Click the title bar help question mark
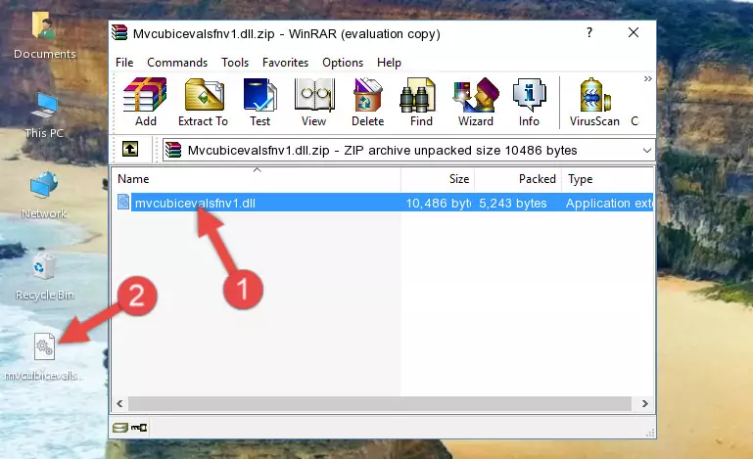The width and height of the screenshot is (753, 459). [589, 32]
